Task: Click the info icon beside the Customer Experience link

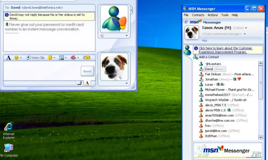Action: pos(196,48)
